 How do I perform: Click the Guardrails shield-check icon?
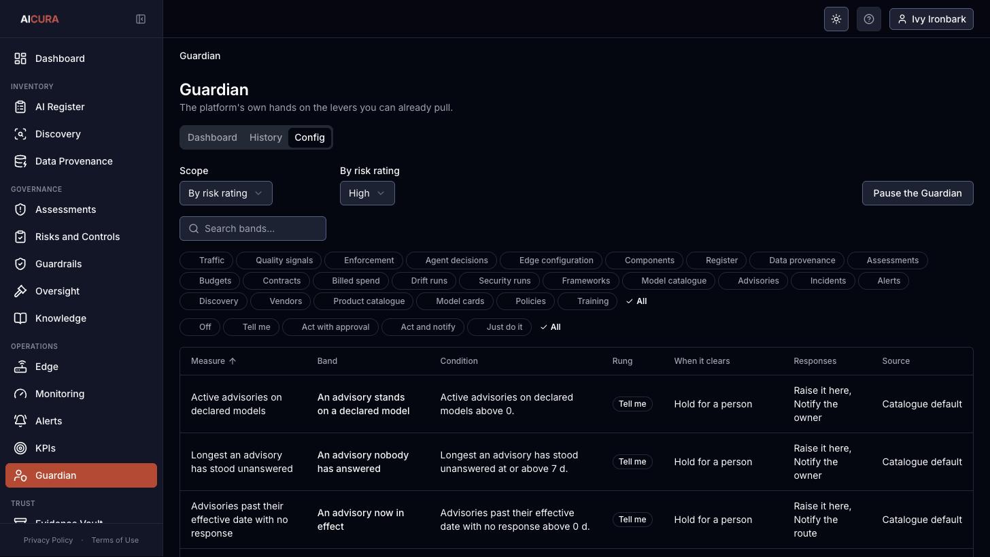20,264
